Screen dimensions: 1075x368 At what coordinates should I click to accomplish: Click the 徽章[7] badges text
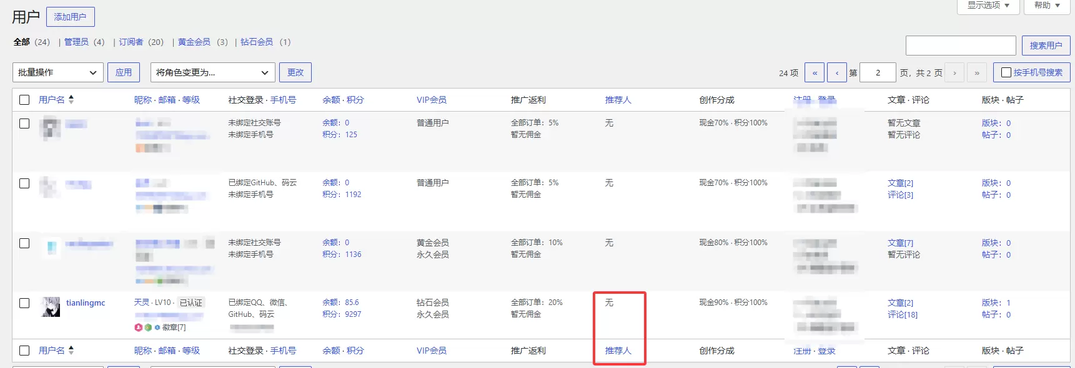pyautogui.click(x=174, y=327)
